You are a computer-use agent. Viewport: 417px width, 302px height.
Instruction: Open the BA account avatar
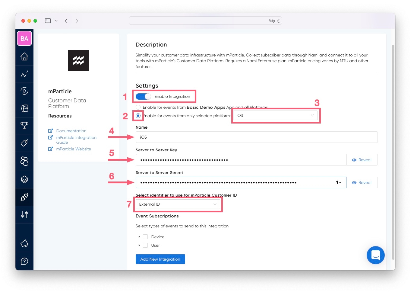[x=24, y=39]
